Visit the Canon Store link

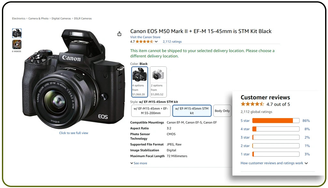point(145,37)
